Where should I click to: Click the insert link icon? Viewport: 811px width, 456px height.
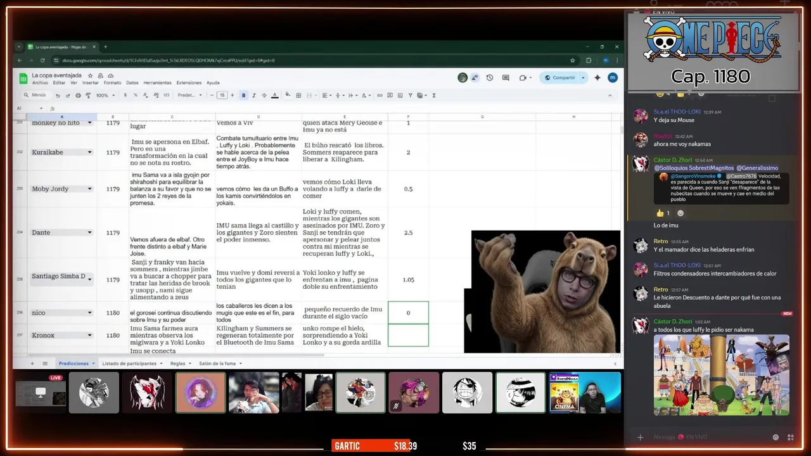coord(380,96)
